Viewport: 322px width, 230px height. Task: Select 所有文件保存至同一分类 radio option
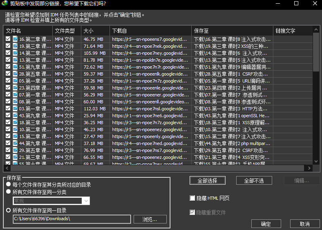[x=9, y=192]
